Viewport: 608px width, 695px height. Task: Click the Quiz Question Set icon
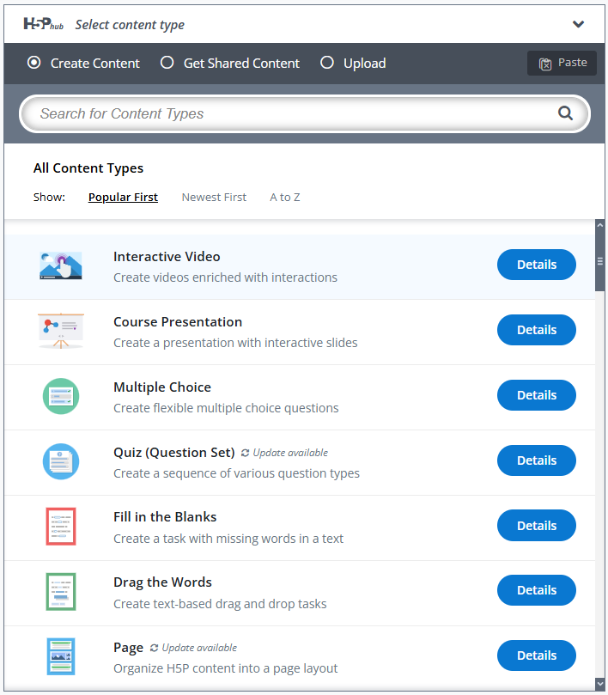pos(61,461)
